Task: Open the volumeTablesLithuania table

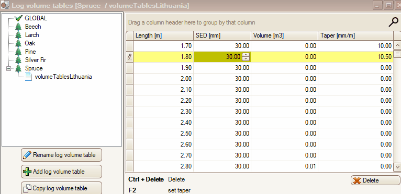Action: pyautogui.click(x=63, y=77)
